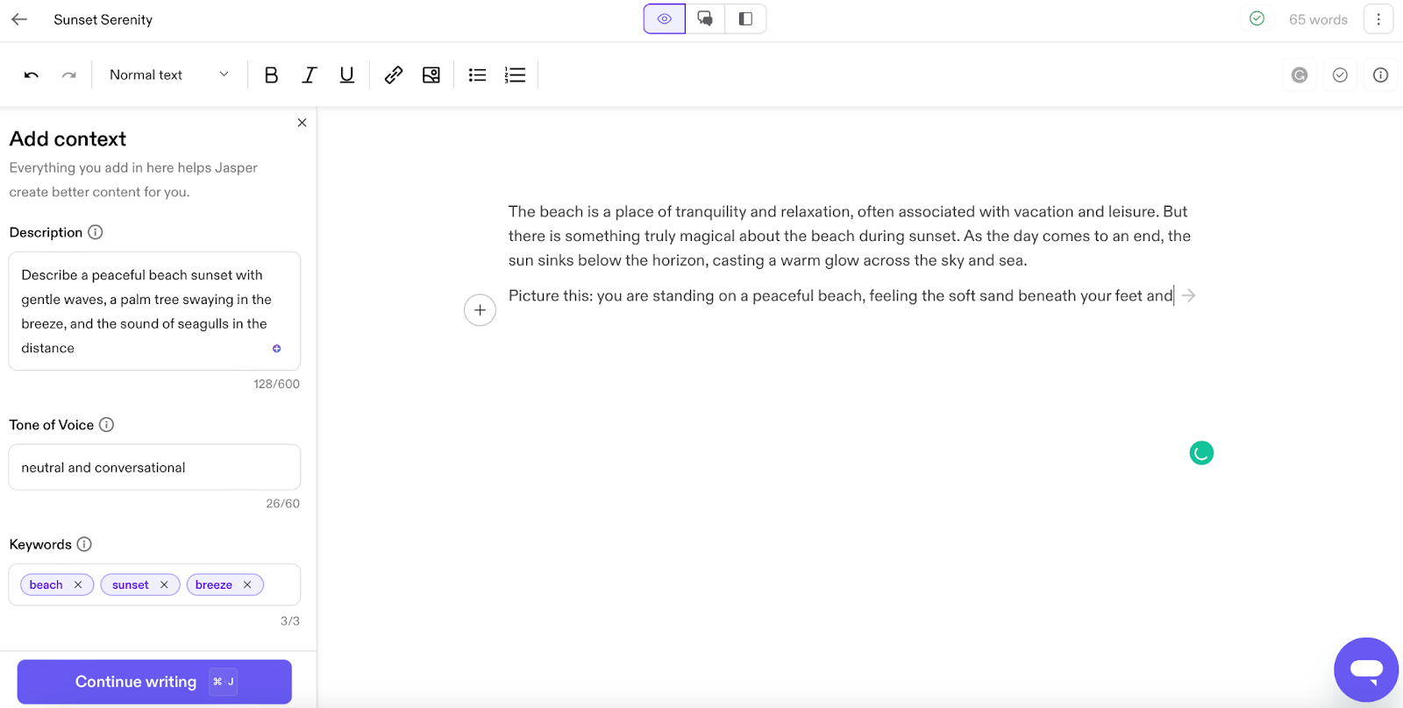Redo the last edit
This screenshot has width=1403, height=708.
(x=69, y=75)
